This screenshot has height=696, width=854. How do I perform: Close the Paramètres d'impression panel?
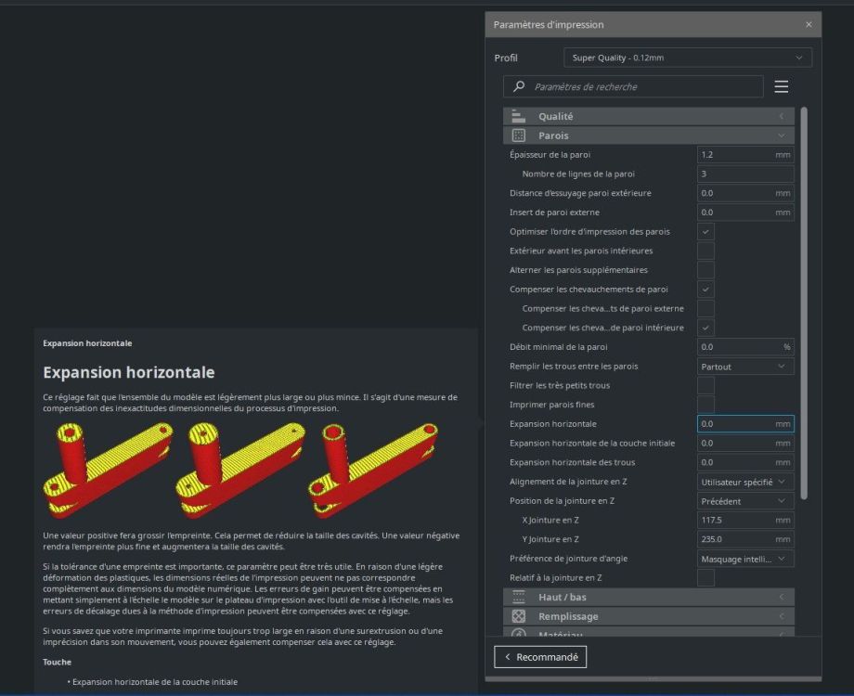(809, 24)
